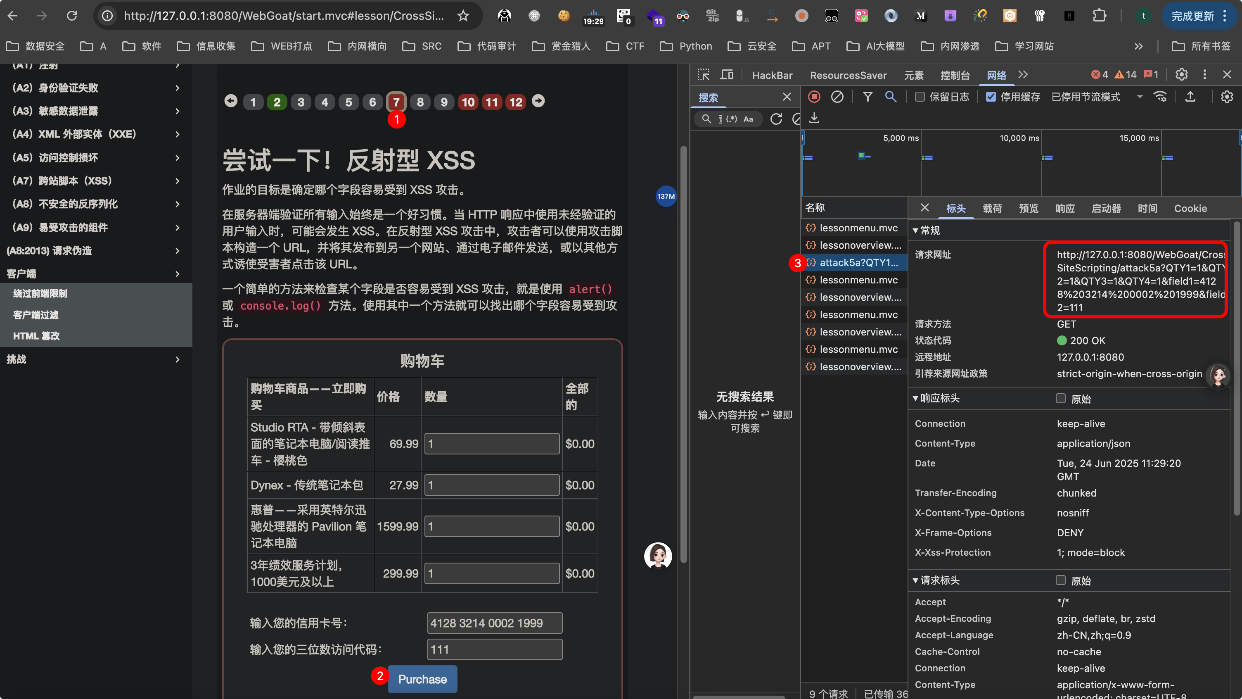Uncheck the 停用缓存 checkbox
The height and width of the screenshot is (699, 1242).
990,97
